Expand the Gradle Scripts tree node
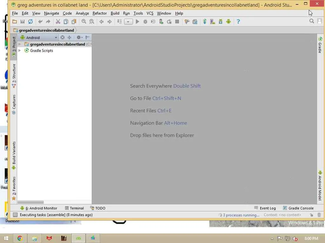 pyautogui.click(x=20, y=50)
